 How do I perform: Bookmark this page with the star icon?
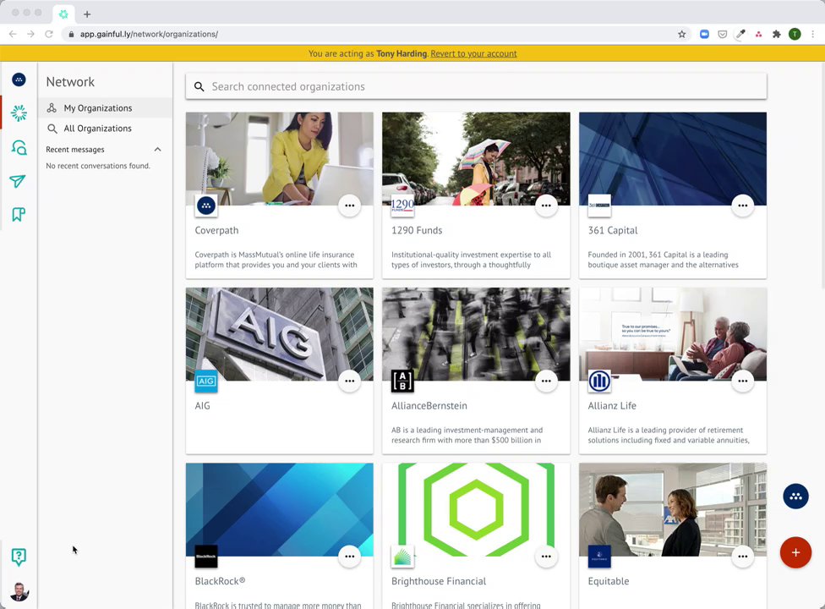(682, 34)
